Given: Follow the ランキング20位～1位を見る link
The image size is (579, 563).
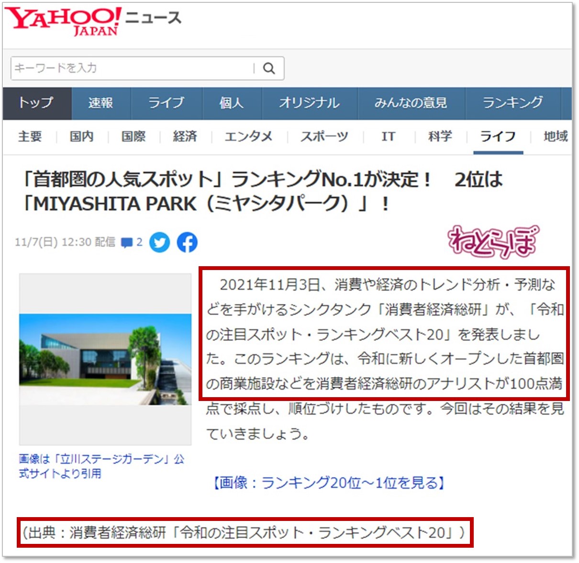Looking at the screenshot, I should pos(329,483).
